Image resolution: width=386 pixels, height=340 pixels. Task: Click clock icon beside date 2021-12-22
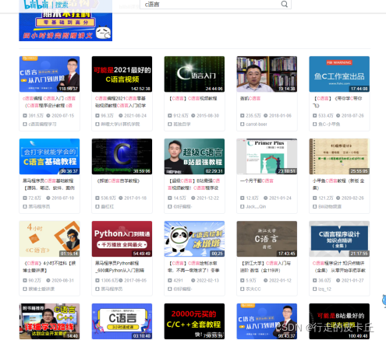(193, 198)
